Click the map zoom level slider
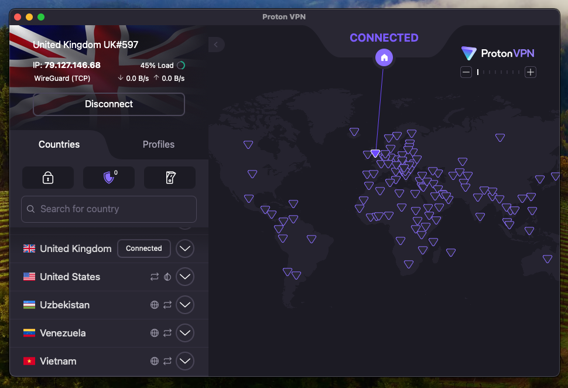Screen dimensions: 568x388 pos(498,72)
